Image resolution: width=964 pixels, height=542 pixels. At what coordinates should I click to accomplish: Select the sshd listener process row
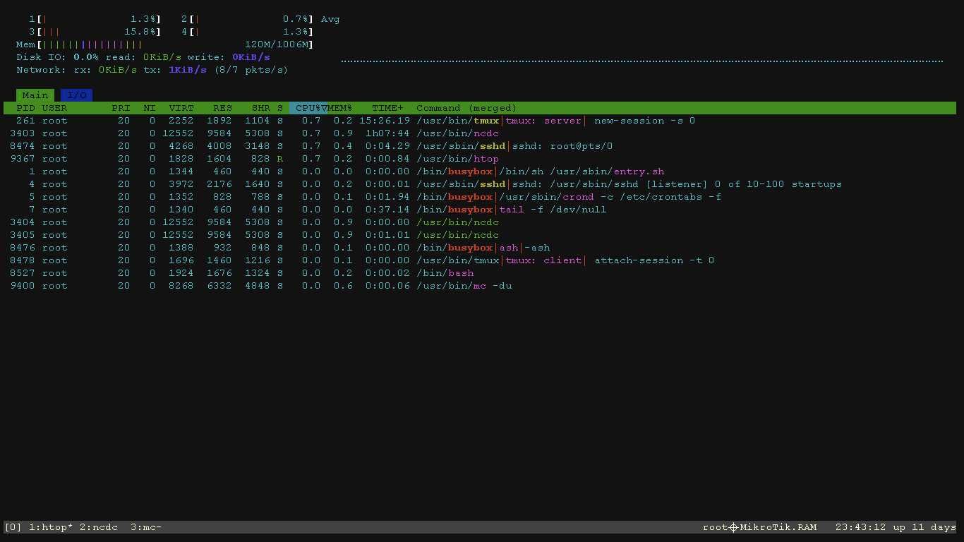tap(480, 184)
